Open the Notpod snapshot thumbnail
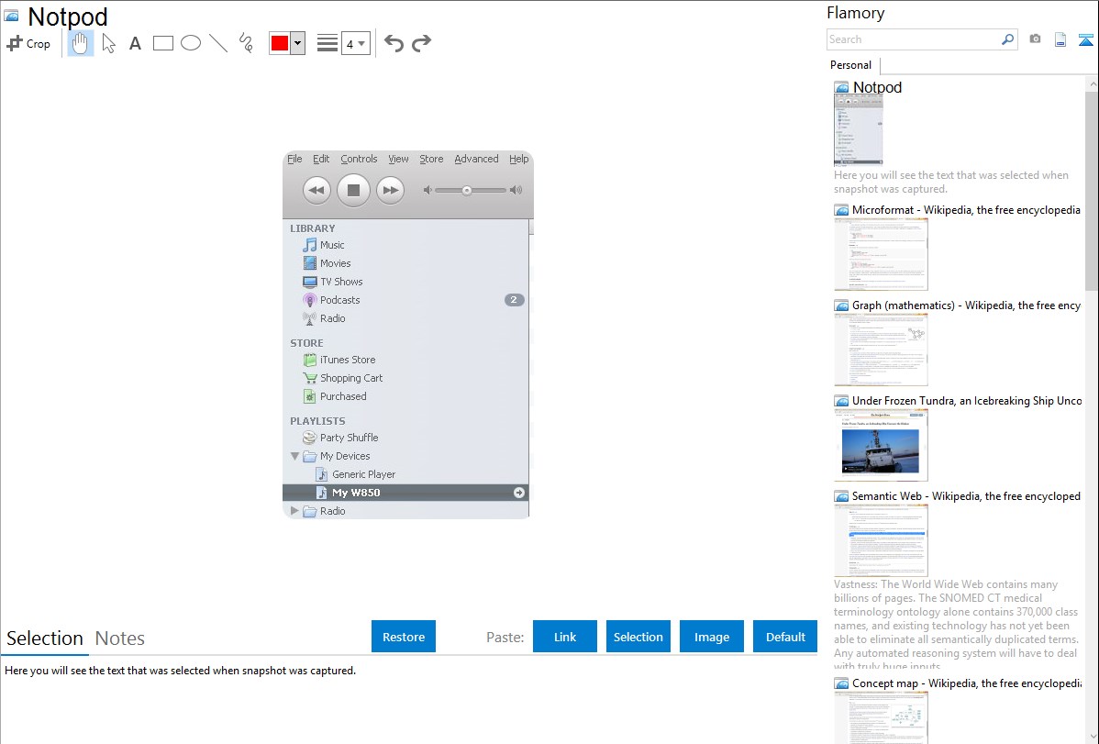This screenshot has width=1099, height=744. (859, 129)
